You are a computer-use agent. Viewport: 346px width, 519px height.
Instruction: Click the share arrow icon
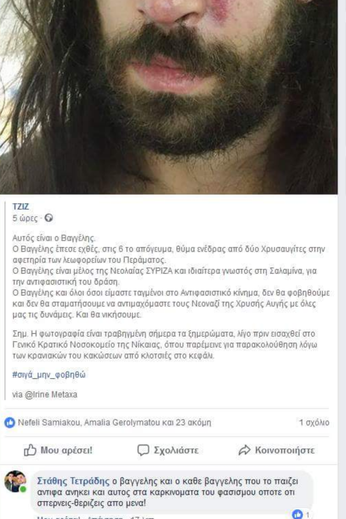[244, 450]
